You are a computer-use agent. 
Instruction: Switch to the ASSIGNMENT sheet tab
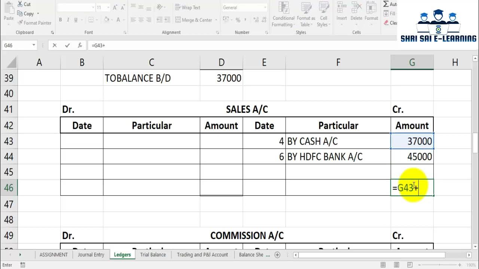(x=54, y=255)
